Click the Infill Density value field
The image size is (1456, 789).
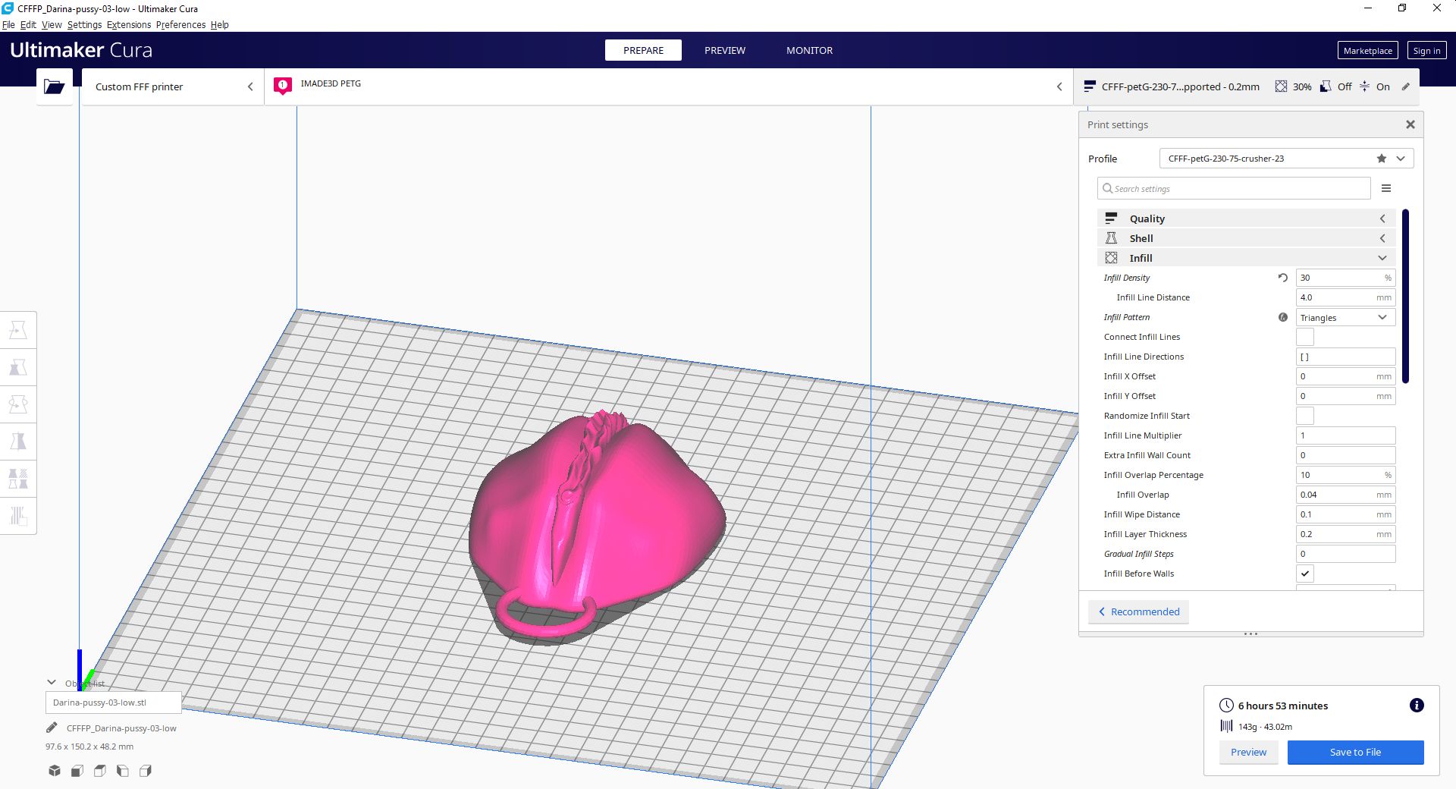click(1345, 278)
